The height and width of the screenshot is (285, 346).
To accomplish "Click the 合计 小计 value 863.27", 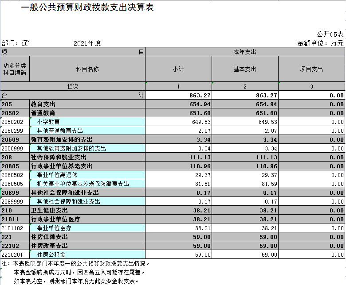I will tap(178, 95).
